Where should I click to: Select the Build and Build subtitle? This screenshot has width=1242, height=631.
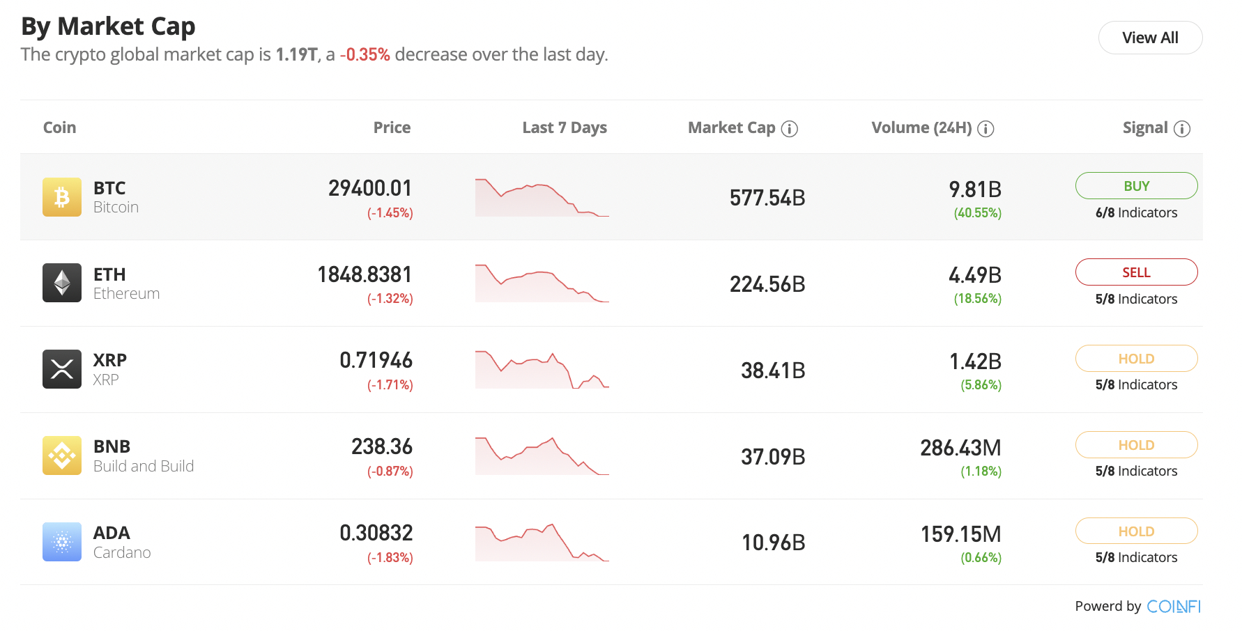click(x=144, y=466)
